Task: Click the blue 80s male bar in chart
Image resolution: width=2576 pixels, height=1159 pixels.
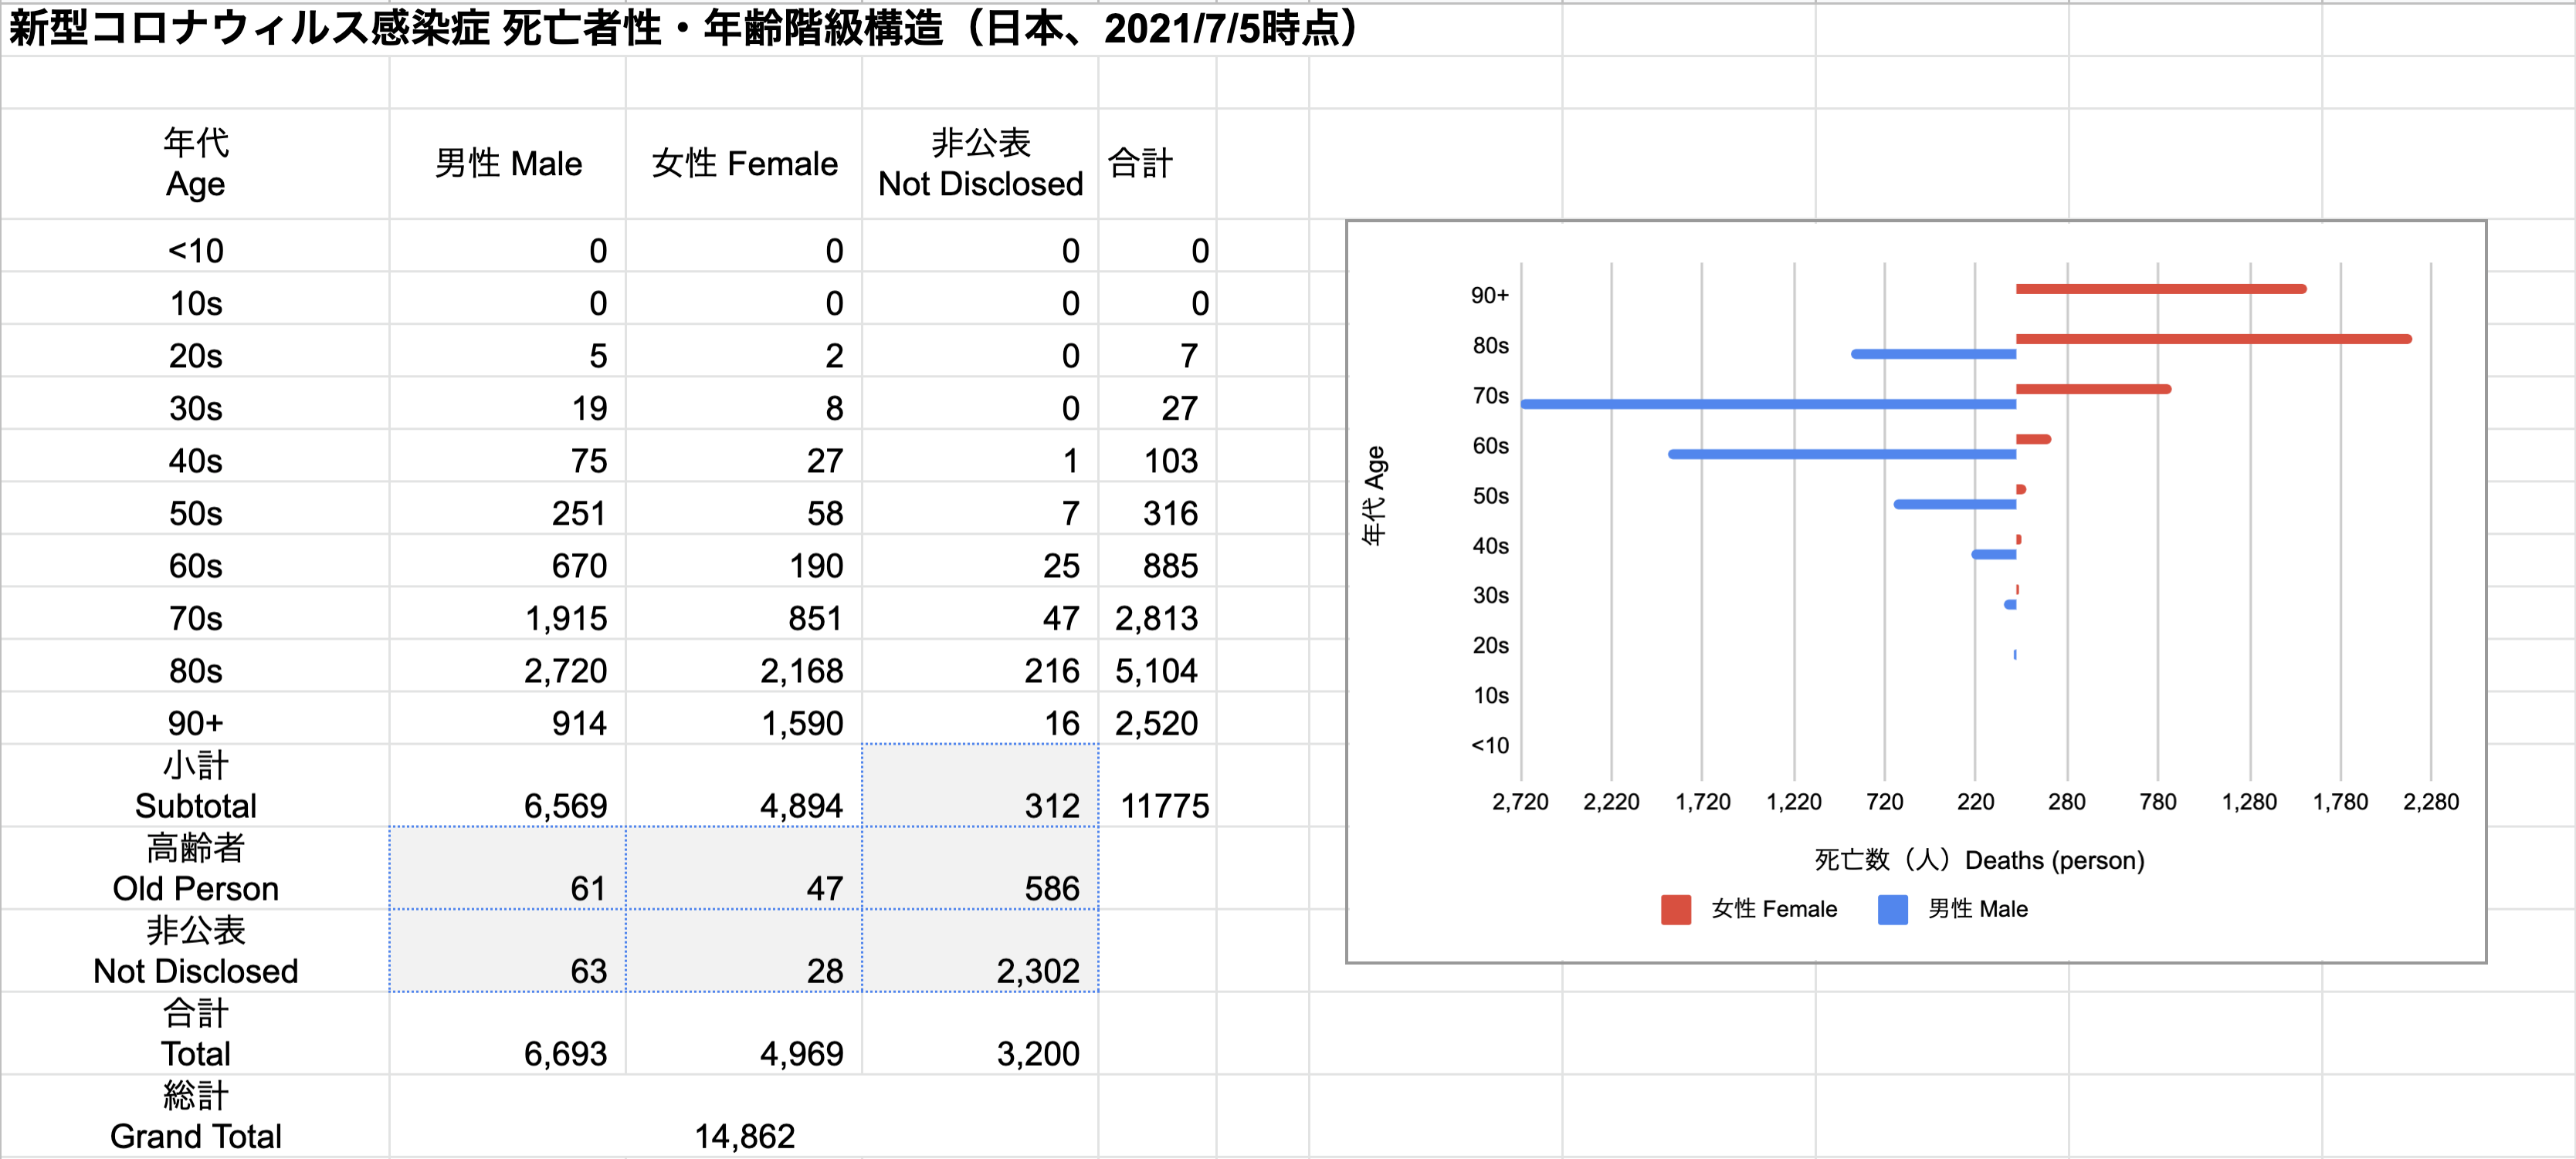Action: coord(1934,353)
